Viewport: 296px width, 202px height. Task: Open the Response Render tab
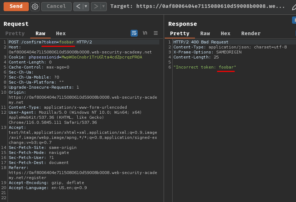[251, 33]
